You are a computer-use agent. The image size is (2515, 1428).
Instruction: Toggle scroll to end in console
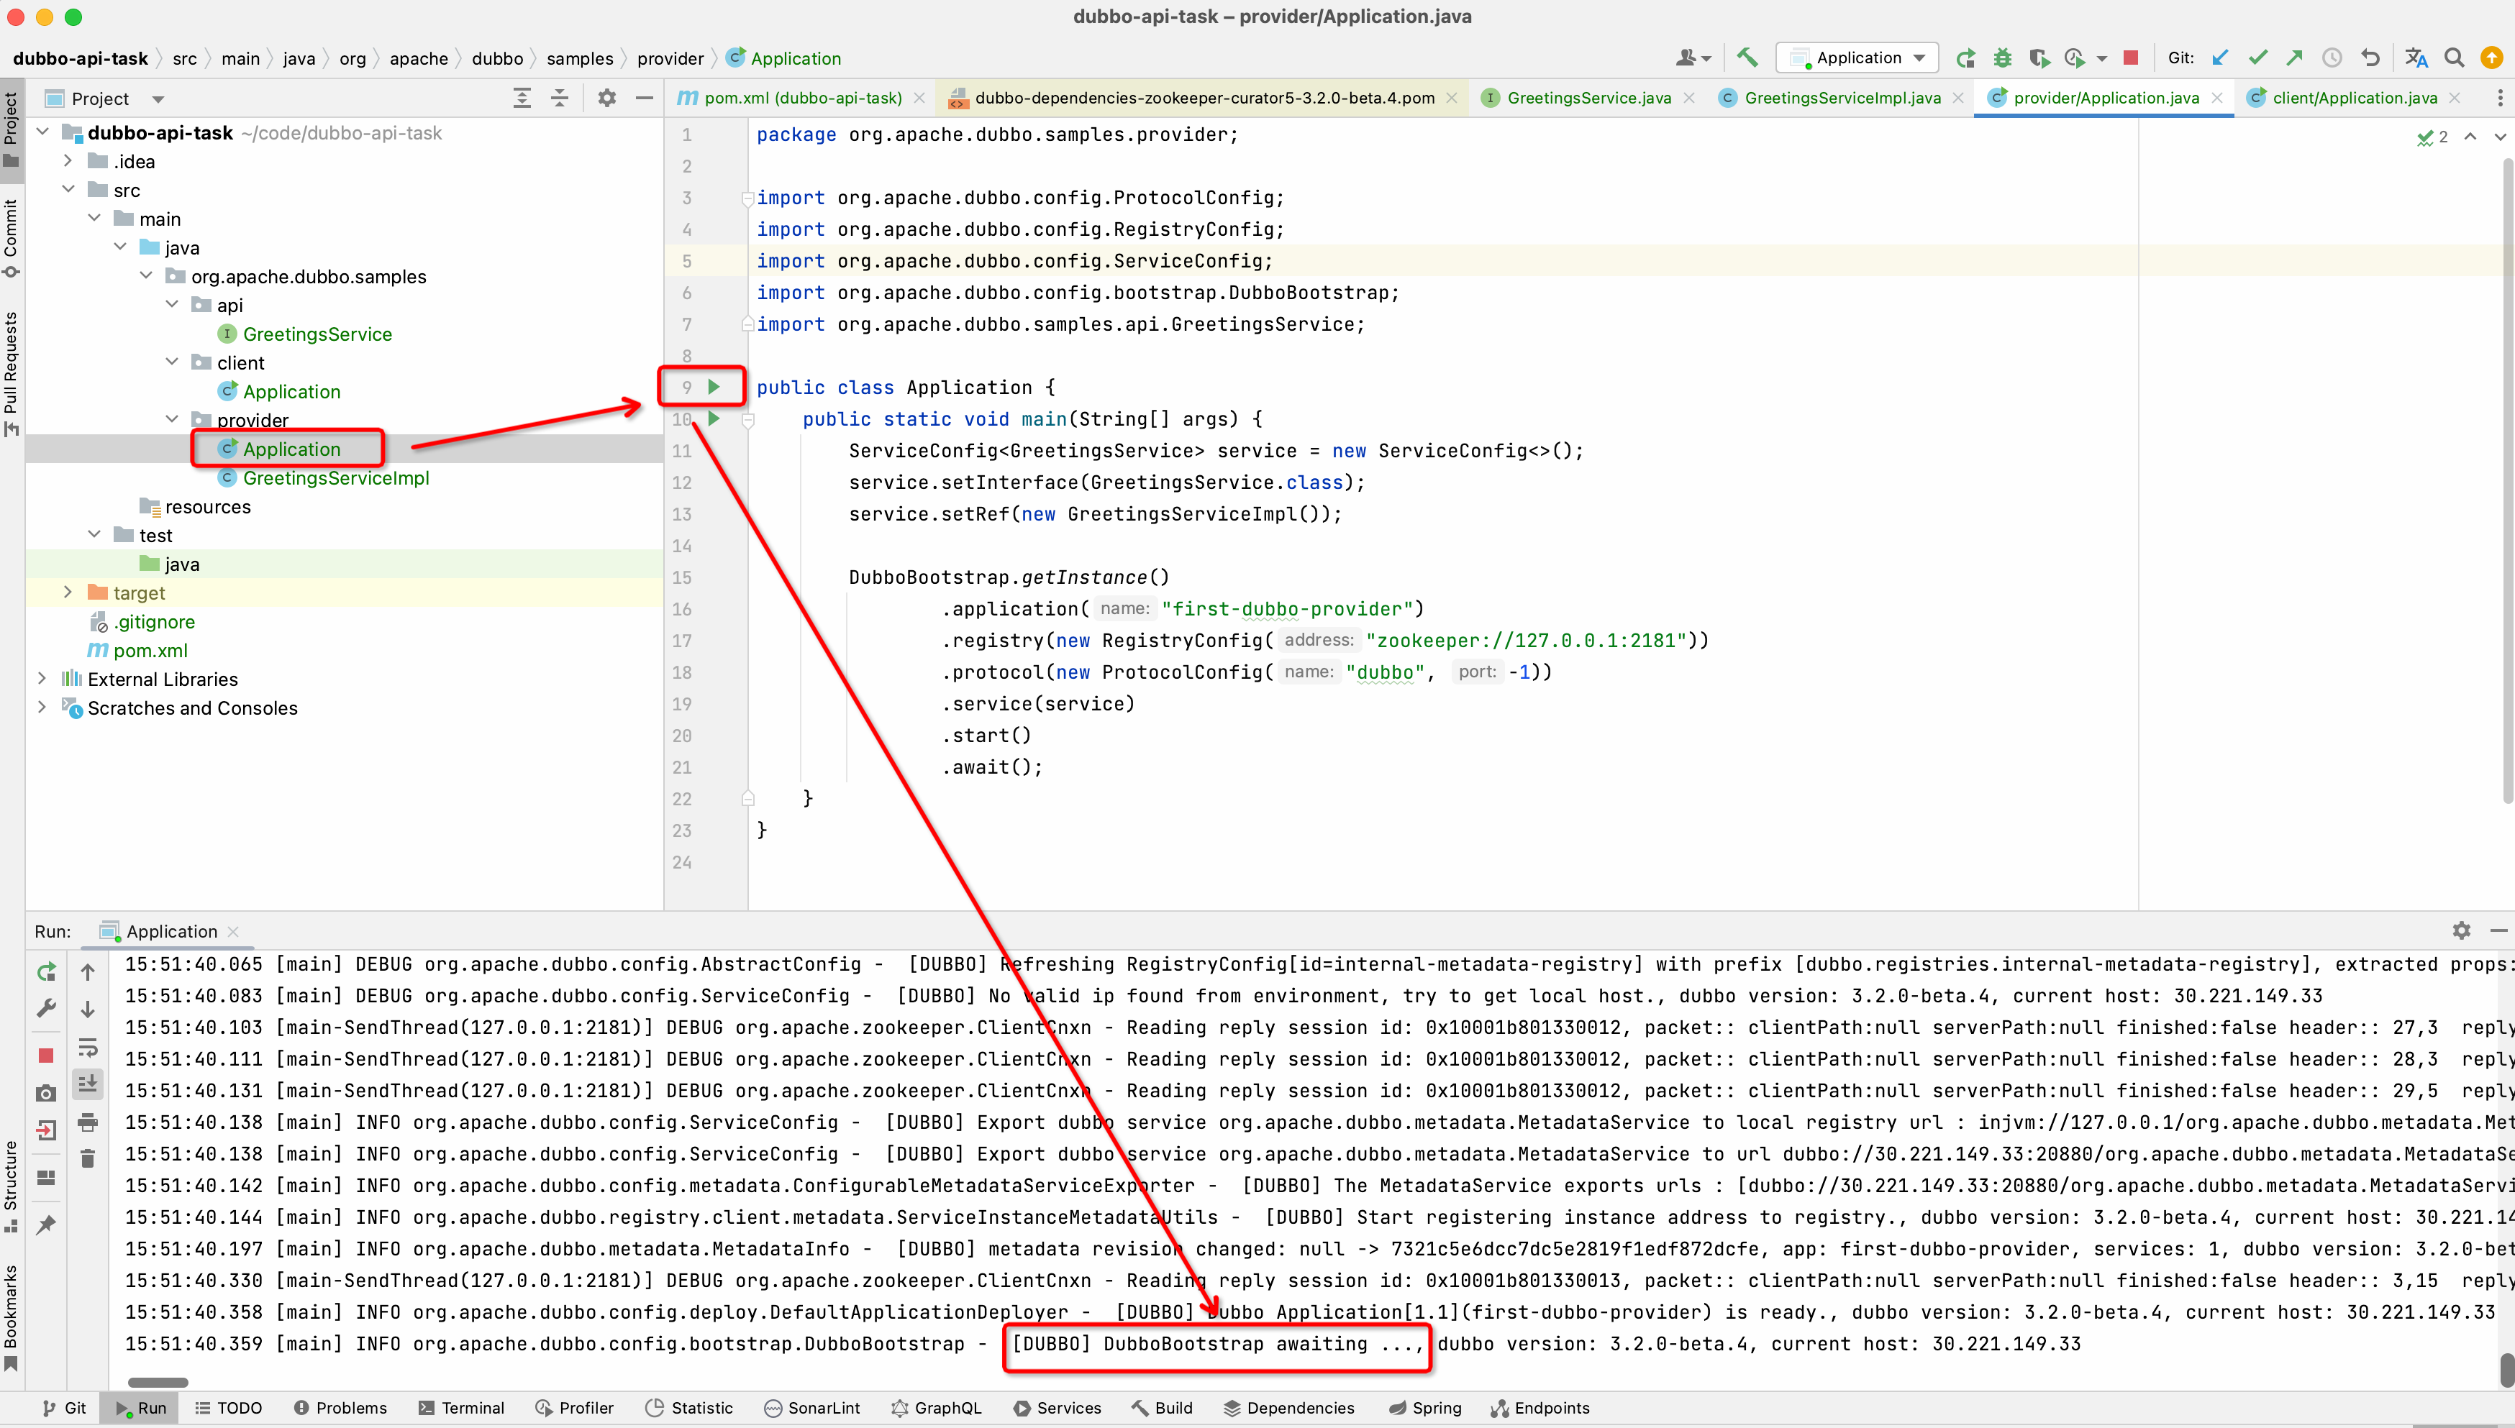tap(87, 1084)
